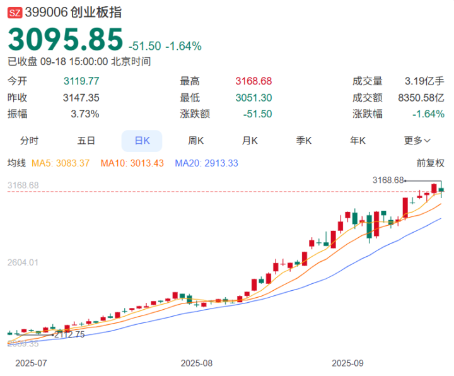Click the 涨跌幅 value -1.64% in stats
The image size is (454, 376).
[x=428, y=114]
